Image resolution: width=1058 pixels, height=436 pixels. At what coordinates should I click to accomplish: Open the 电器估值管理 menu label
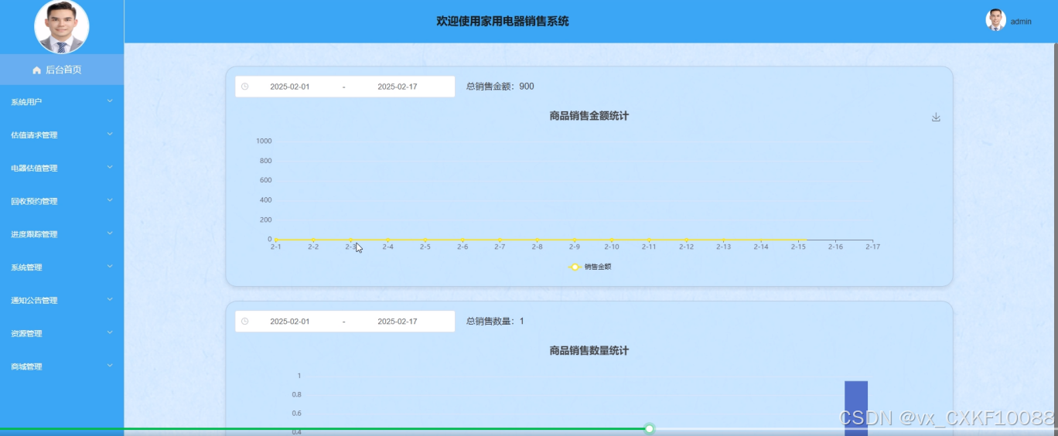pyautogui.click(x=34, y=169)
